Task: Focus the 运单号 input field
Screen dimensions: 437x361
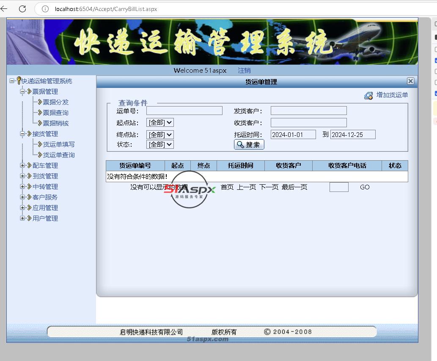Action: point(184,111)
